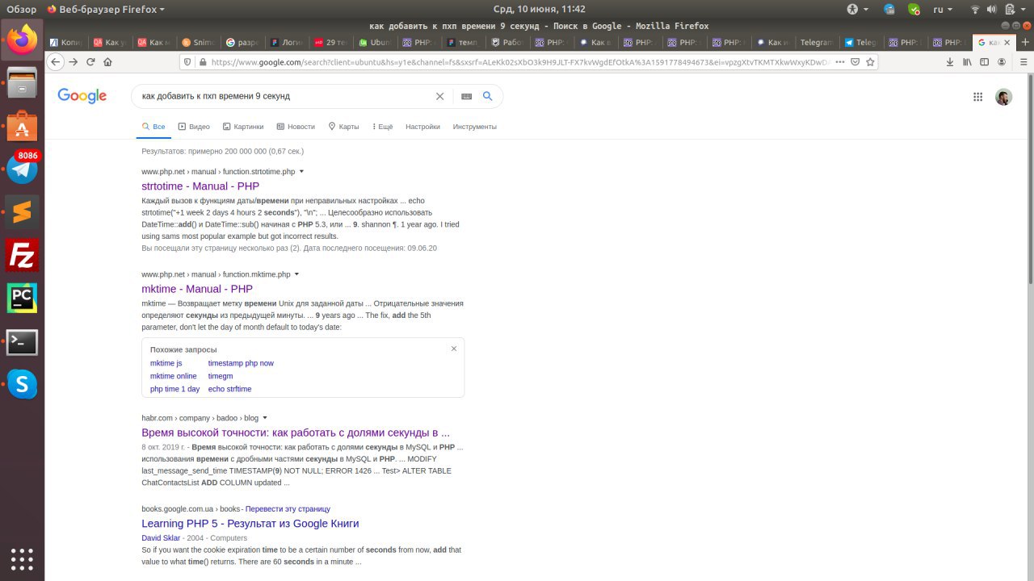Switch to Новости results tab

[296, 127]
